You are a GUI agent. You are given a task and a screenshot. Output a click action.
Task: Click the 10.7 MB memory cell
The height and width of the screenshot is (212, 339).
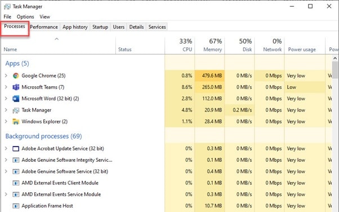209,206
